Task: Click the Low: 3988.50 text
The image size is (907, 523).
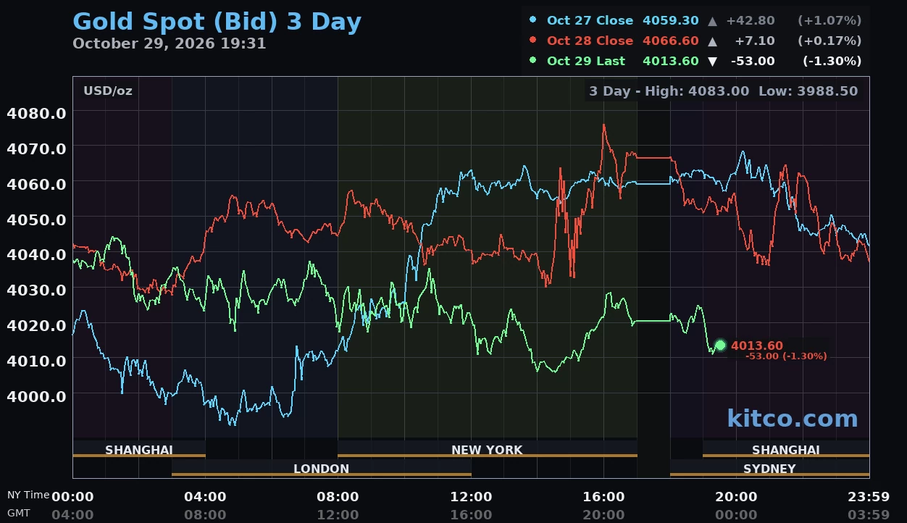Action: tap(808, 91)
